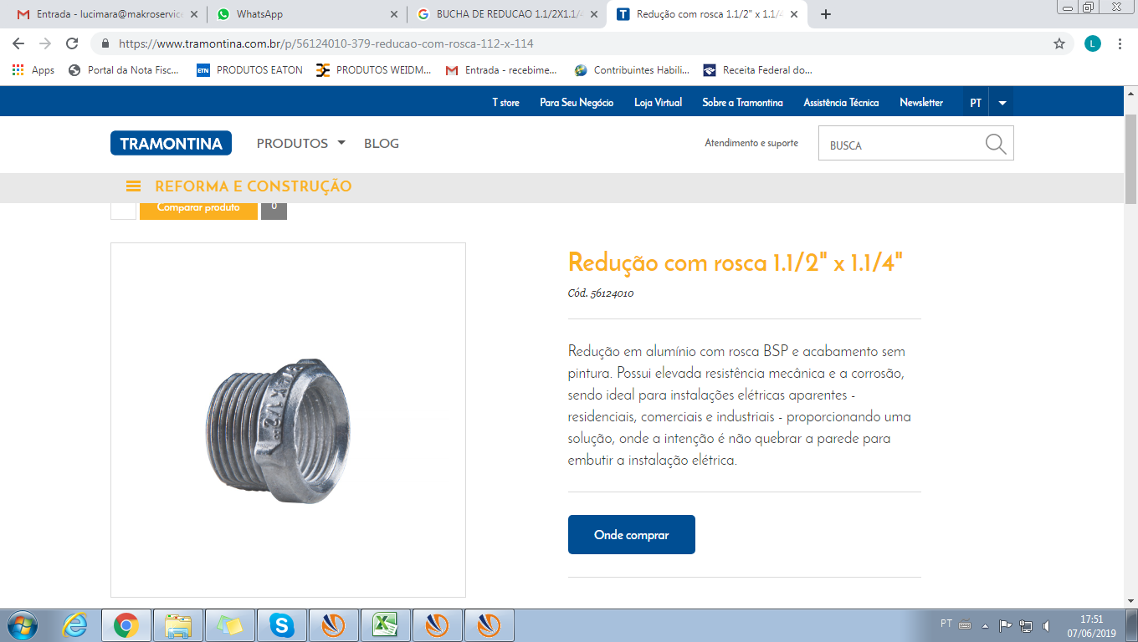Open the PT language dropdown arrow
Image resolution: width=1138 pixels, height=642 pixels.
1002,103
